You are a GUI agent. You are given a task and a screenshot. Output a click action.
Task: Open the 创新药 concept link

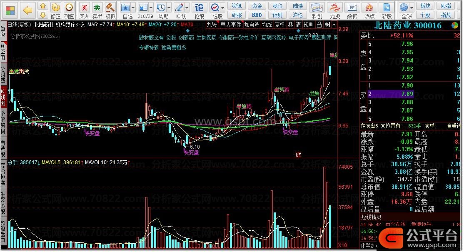(x=187, y=37)
